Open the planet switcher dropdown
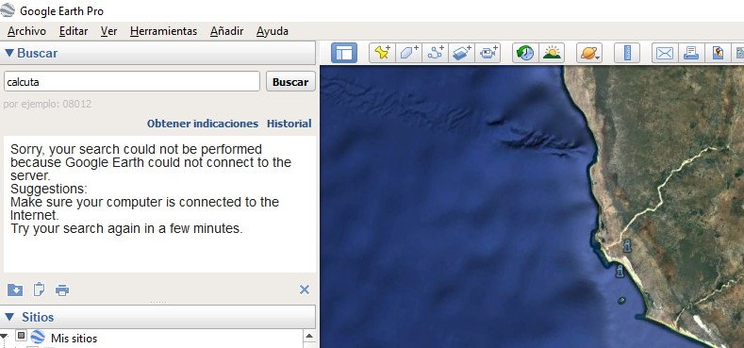This screenshot has width=744, height=348. (x=589, y=53)
